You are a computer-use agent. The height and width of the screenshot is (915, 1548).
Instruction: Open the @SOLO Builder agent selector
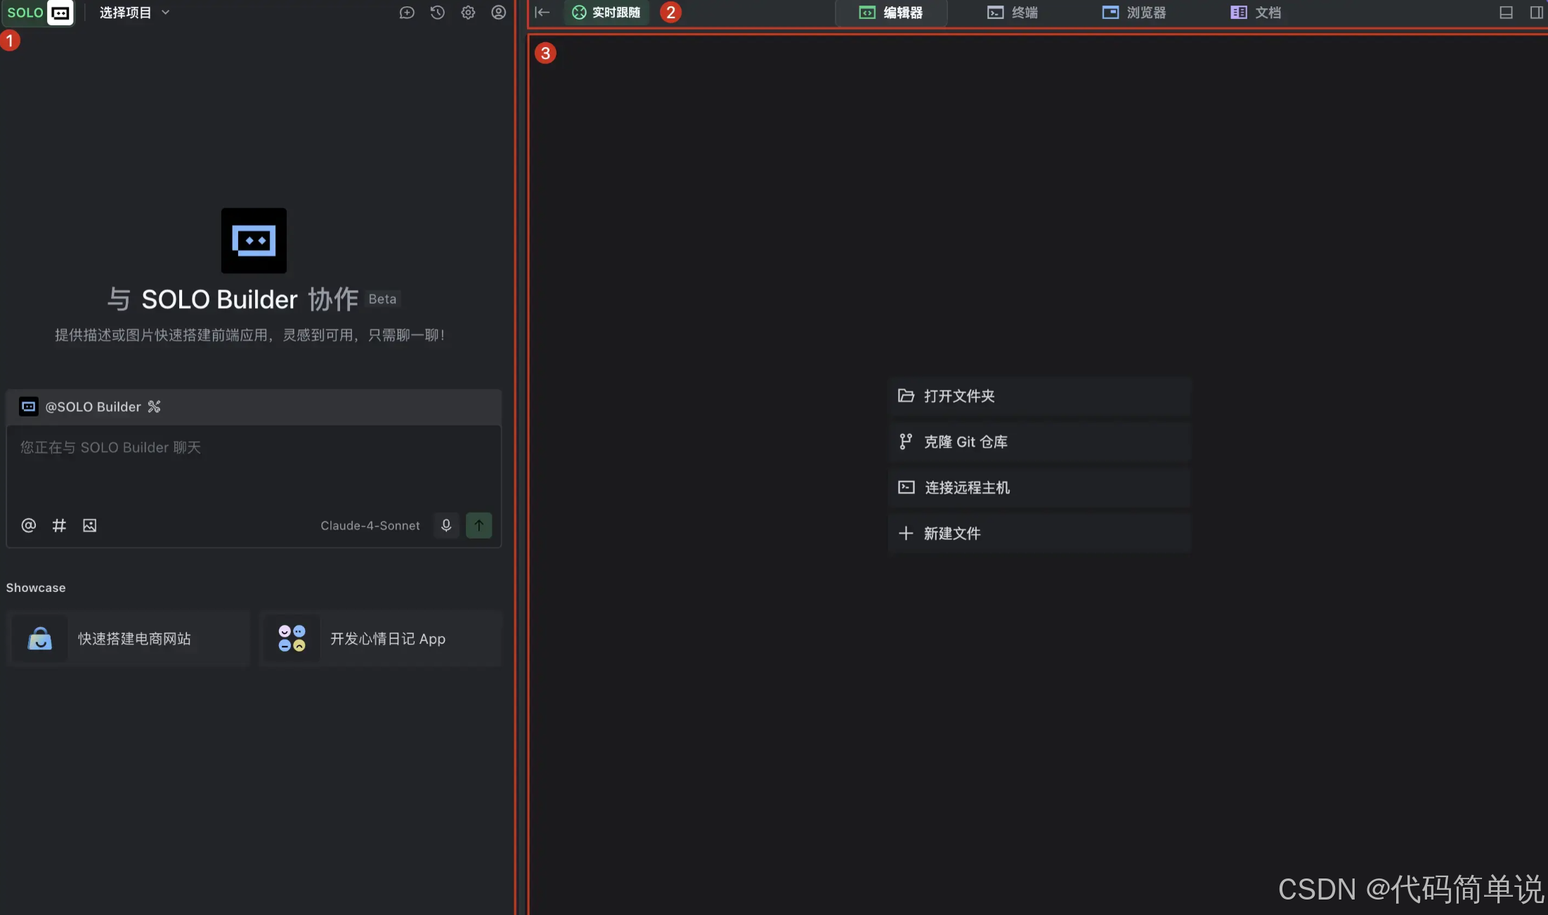pyautogui.click(x=91, y=407)
